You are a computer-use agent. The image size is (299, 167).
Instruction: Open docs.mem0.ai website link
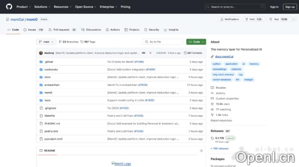[224, 57]
